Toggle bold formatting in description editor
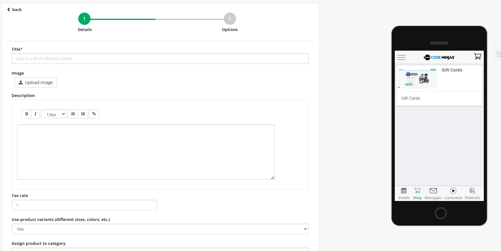Viewport: 501px width, 251px height. (27, 114)
